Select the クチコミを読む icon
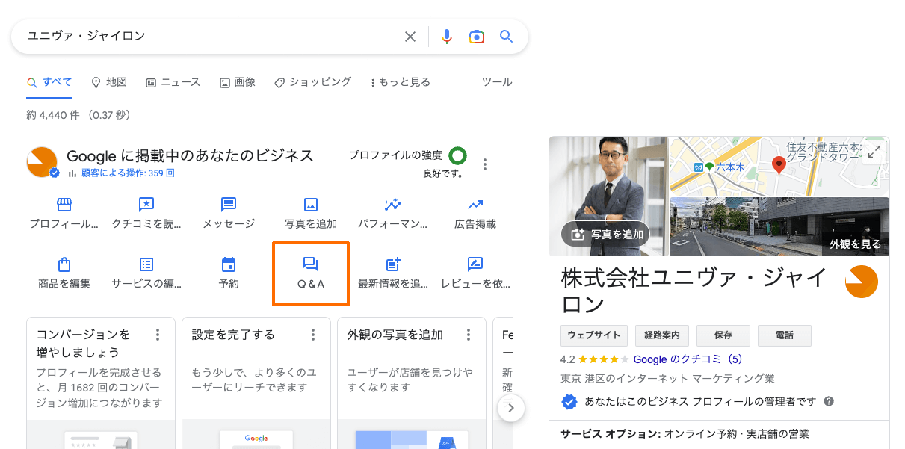 point(146,212)
